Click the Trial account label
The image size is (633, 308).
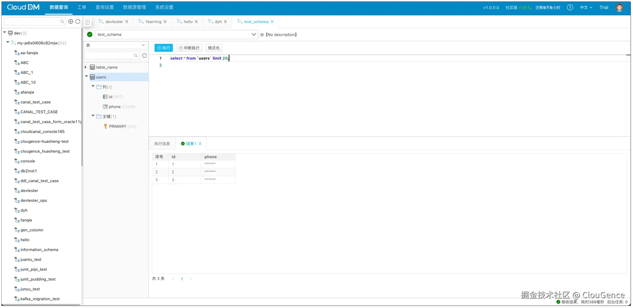(604, 7)
